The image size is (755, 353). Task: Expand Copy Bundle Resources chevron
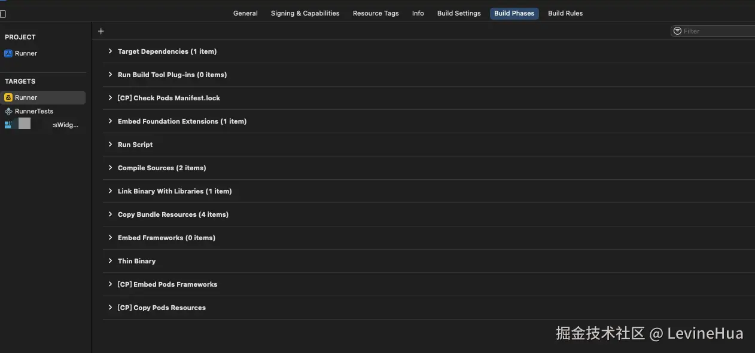point(110,214)
